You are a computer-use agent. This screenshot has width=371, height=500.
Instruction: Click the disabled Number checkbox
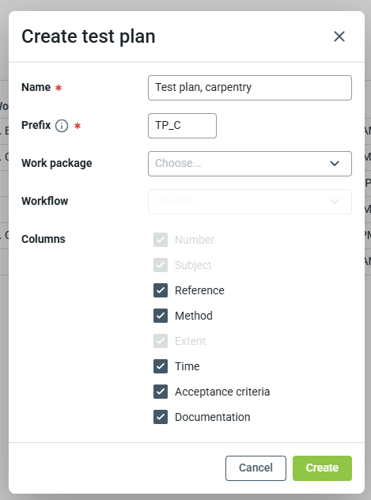[x=161, y=240]
